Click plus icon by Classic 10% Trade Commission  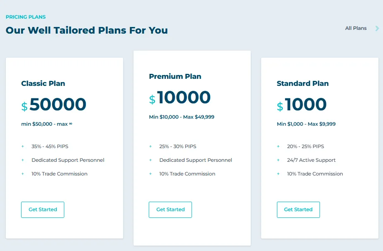(23, 174)
